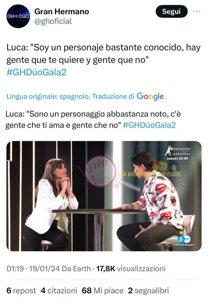Open the @ghoficial handle link
This screenshot has width=208, height=301.
[x=53, y=21]
